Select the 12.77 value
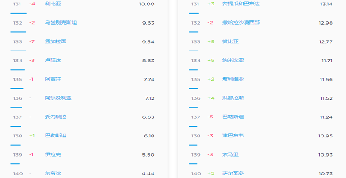Screen dimensions: 346x178 tap(326, 42)
